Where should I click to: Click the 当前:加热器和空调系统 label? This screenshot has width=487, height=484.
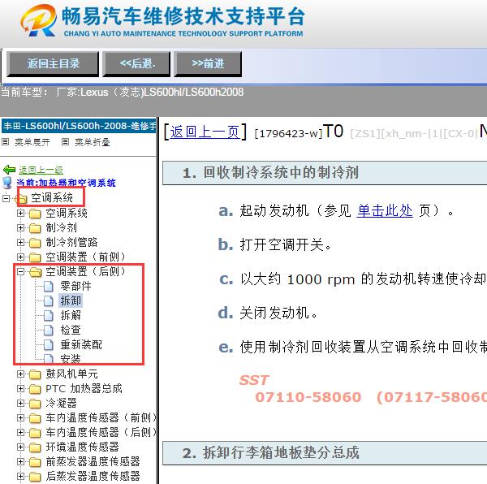(x=66, y=183)
